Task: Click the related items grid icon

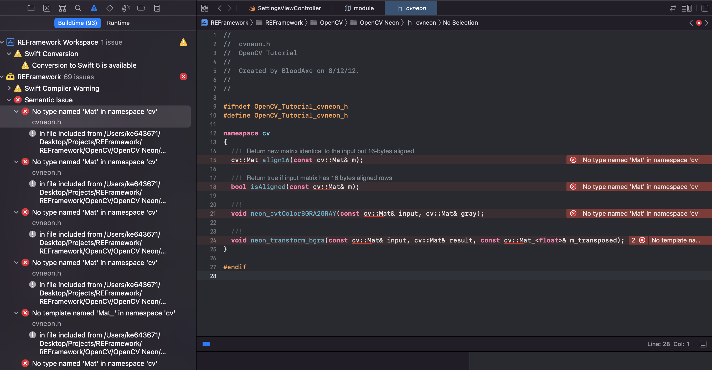Action: (x=204, y=8)
